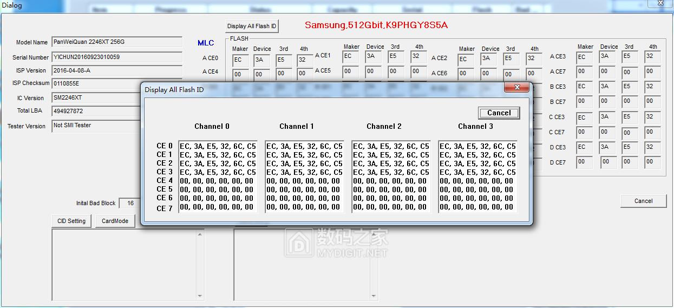The width and height of the screenshot is (674, 308).
Task: Select the Tester Version field
Action: [x=95, y=126]
